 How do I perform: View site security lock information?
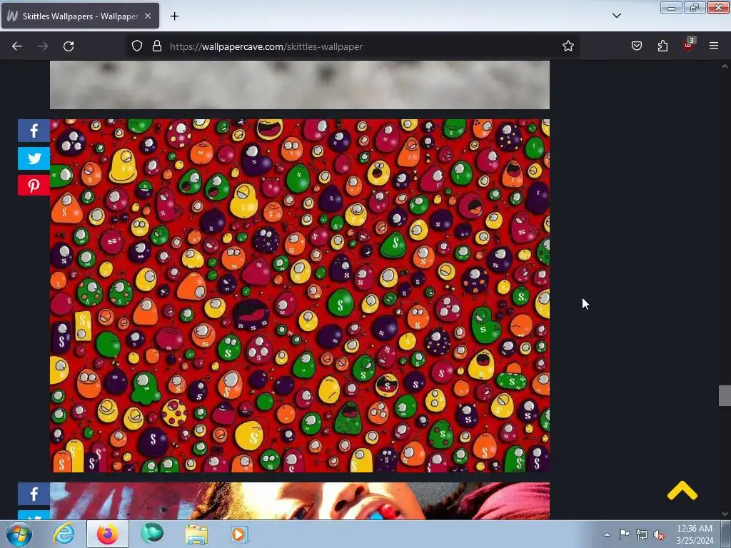(x=157, y=46)
